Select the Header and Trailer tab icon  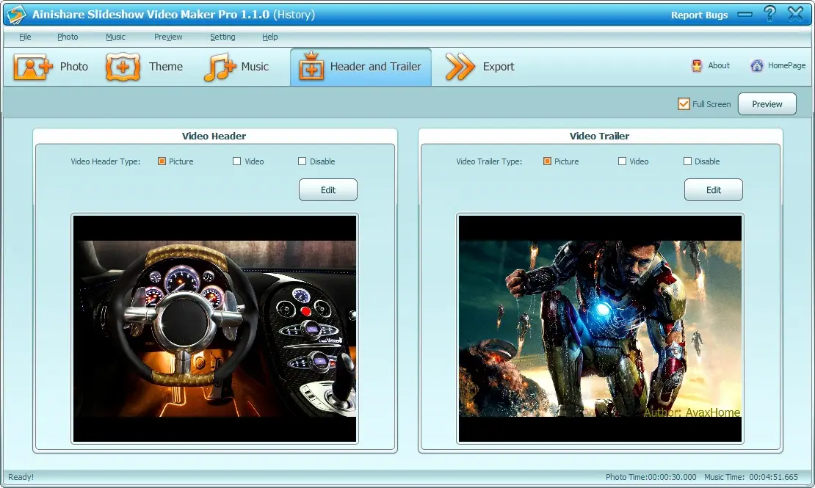coord(311,67)
